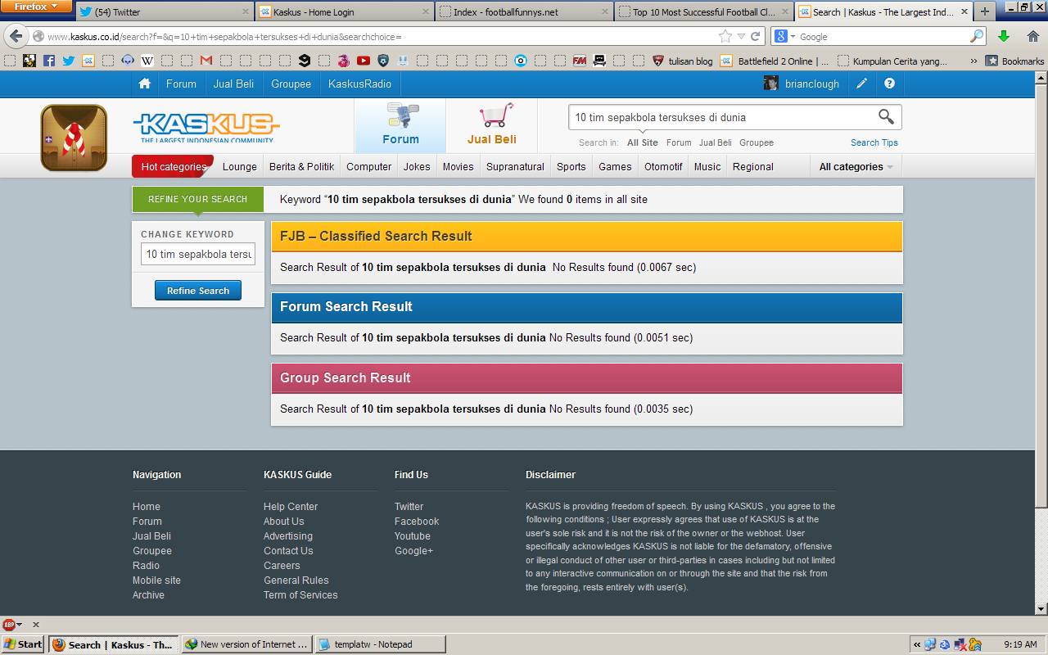1048x655 pixels.
Task: Expand the address bar history dropdown arrow
Action: point(741,36)
